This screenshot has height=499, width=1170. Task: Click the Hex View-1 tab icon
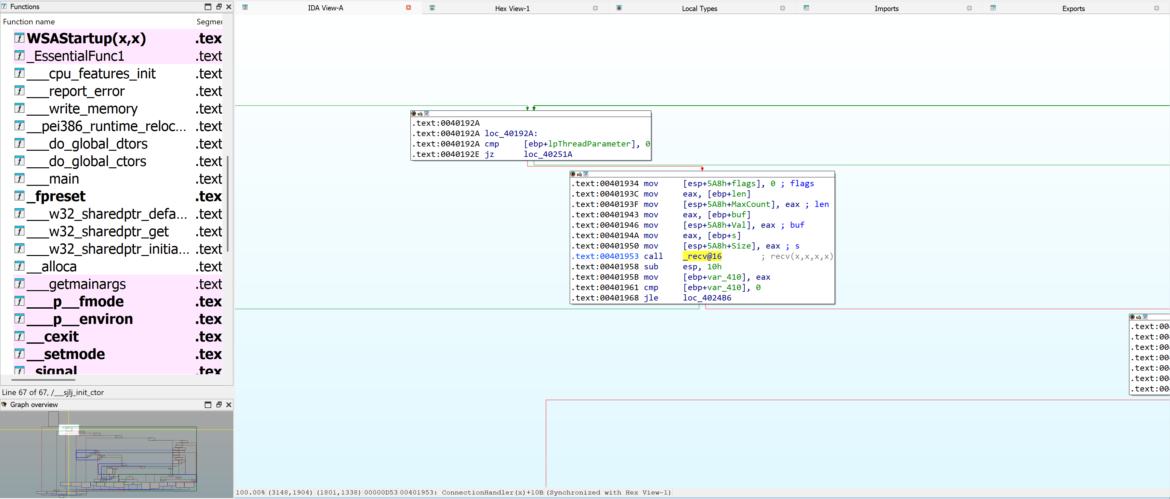pos(432,8)
